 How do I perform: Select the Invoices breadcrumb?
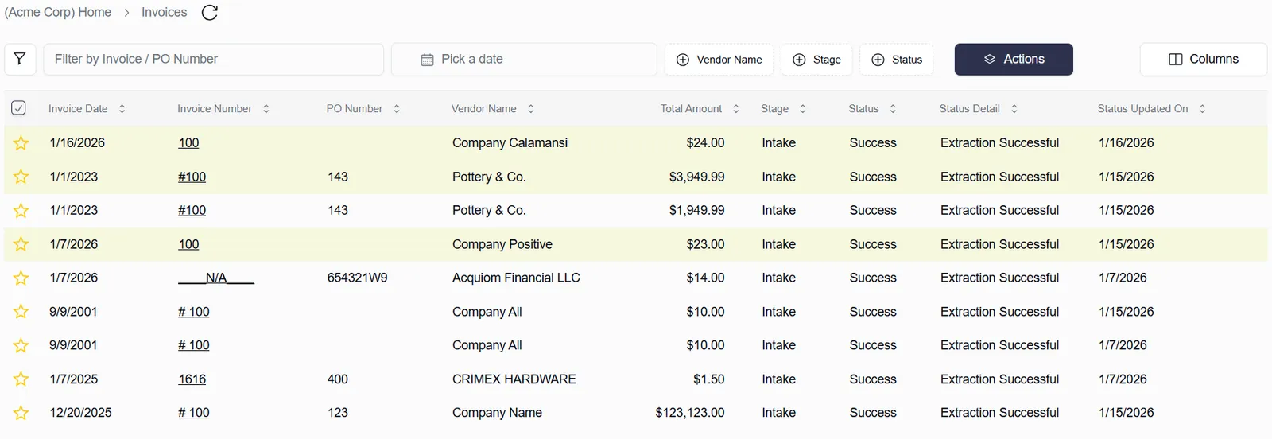(165, 13)
